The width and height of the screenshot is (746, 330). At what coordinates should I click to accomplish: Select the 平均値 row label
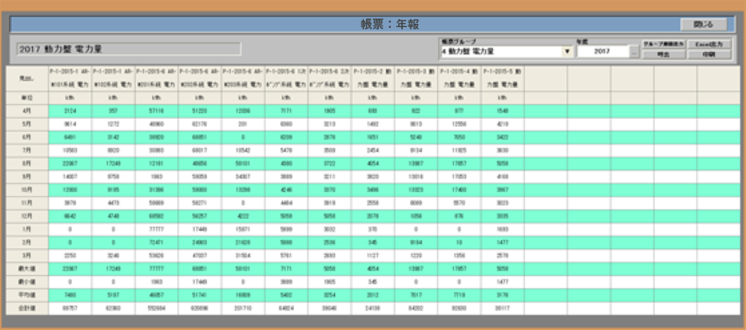[26, 296]
